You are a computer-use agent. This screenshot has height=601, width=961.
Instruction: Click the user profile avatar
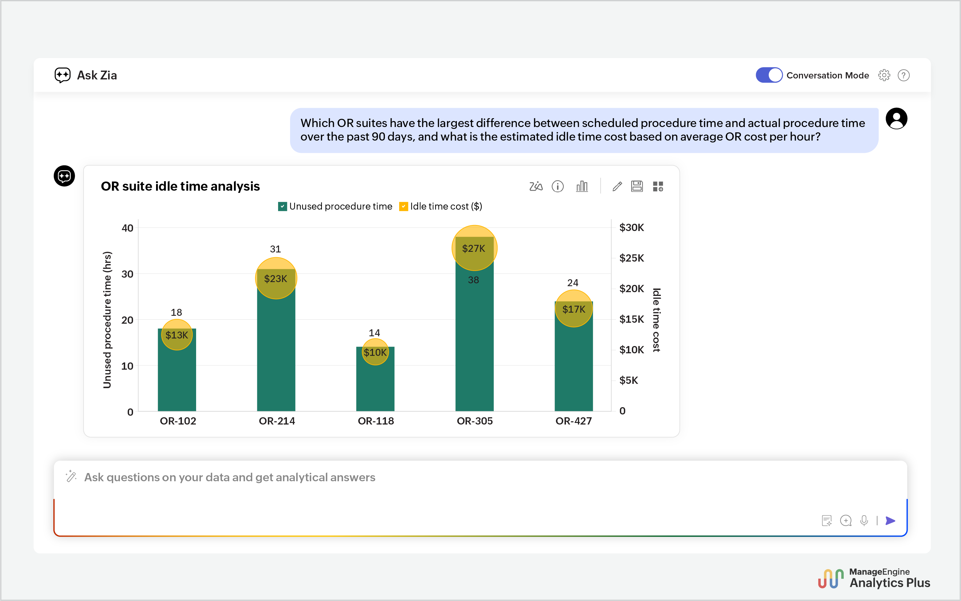click(896, 118)
